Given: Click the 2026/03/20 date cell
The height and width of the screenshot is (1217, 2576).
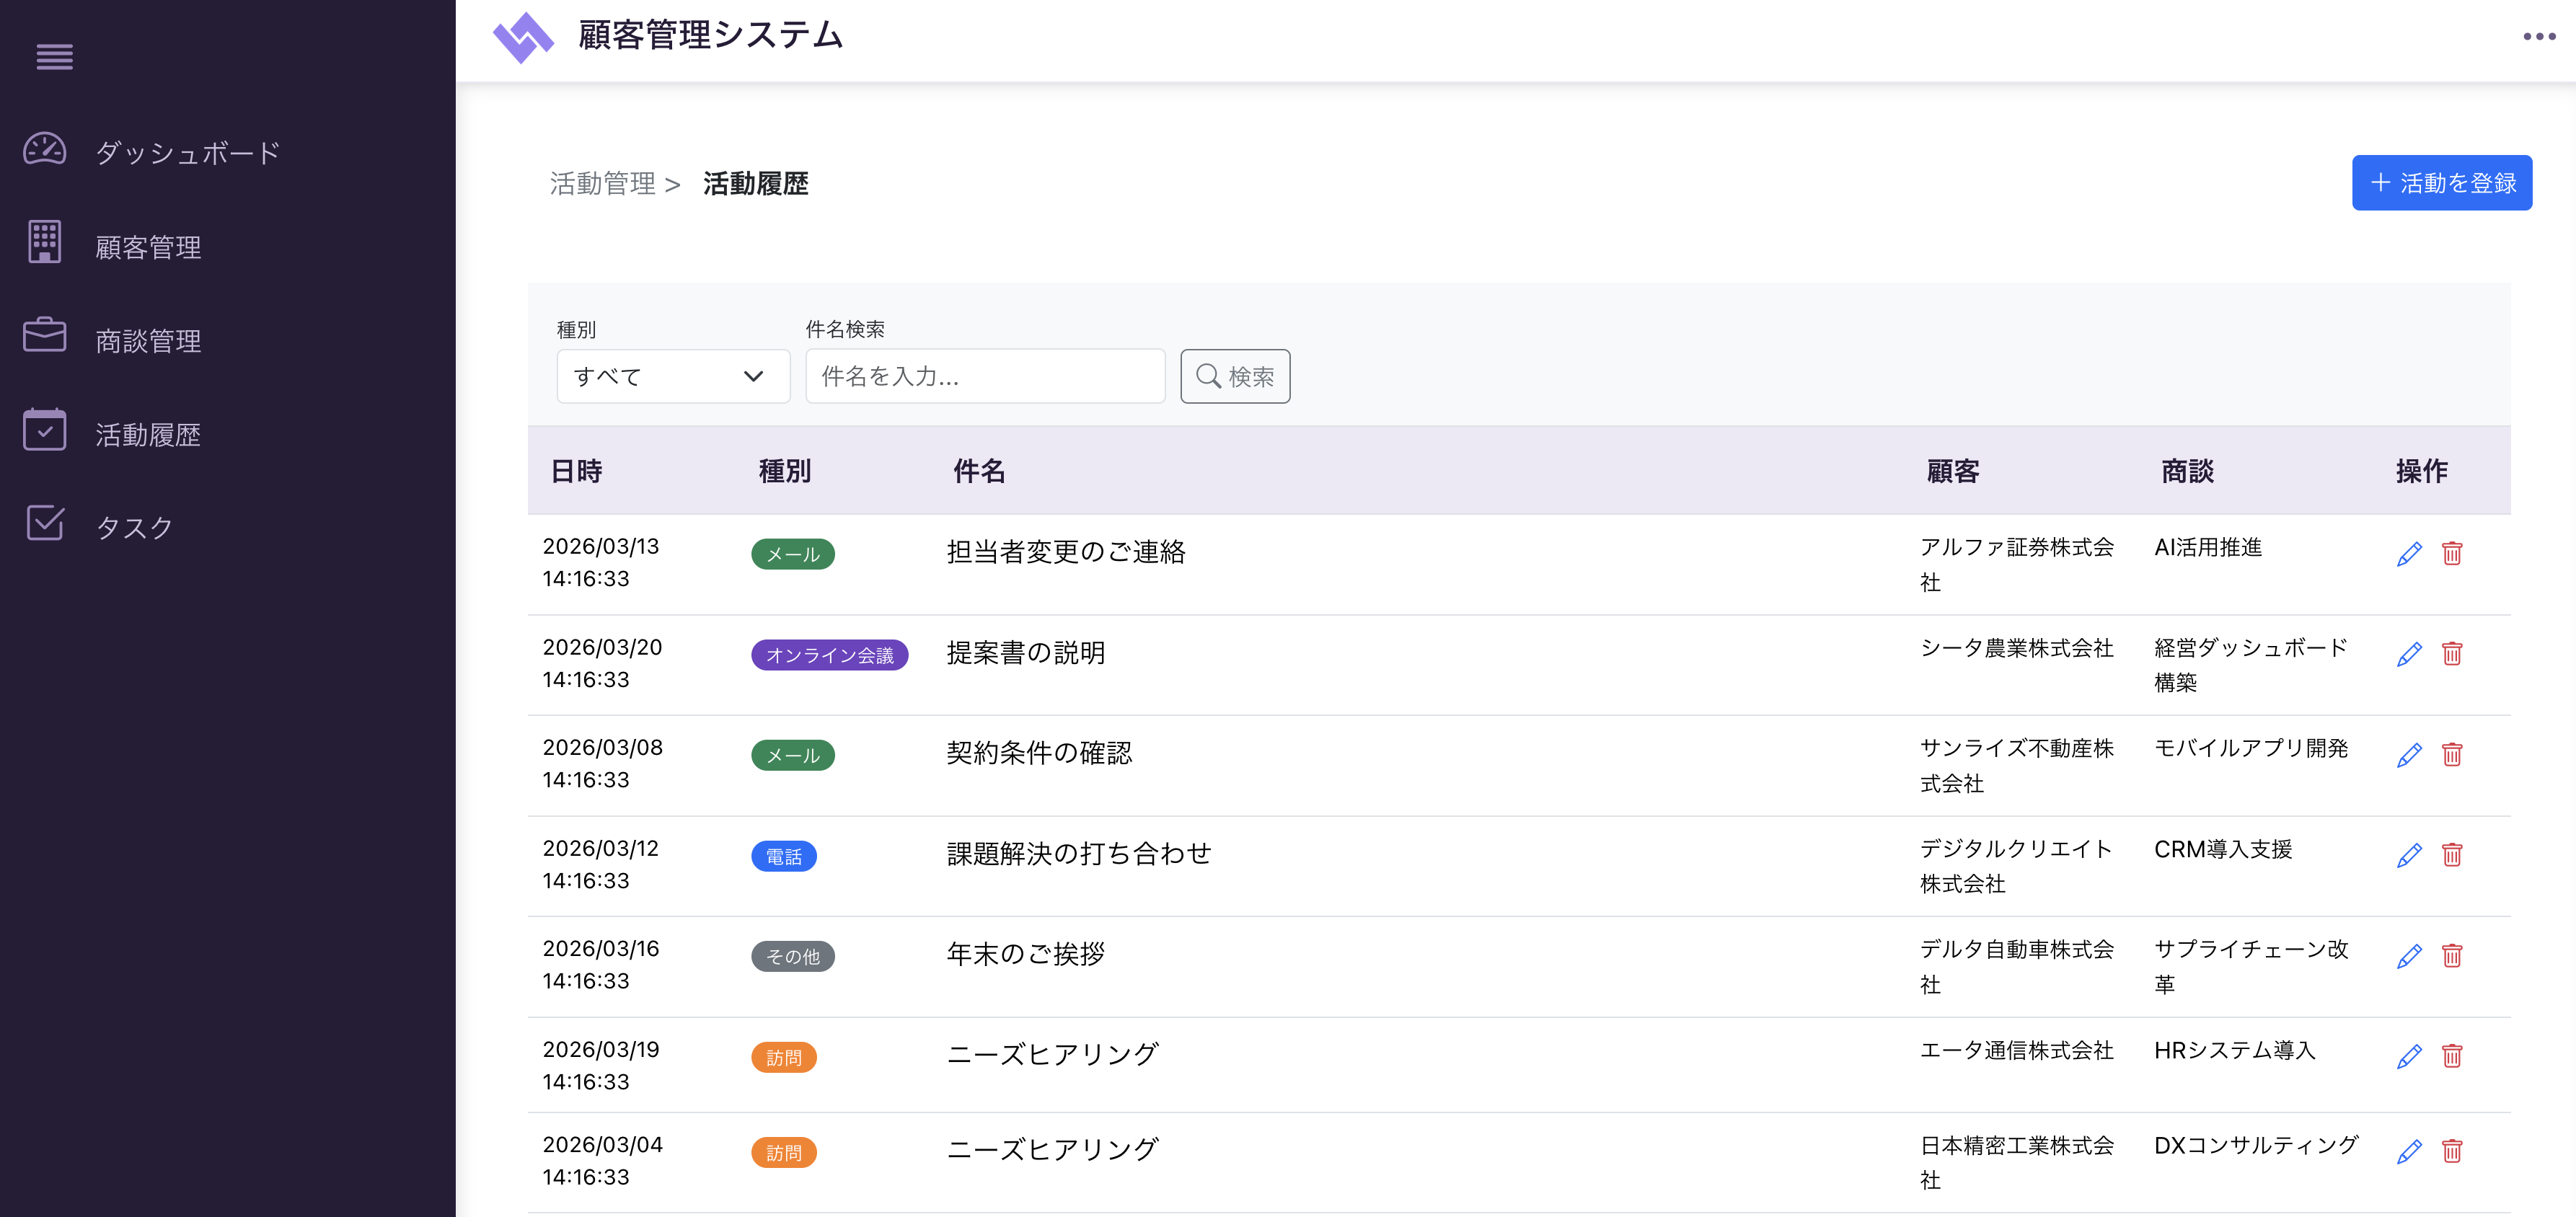Looking at the screenshot, I should click(602, 663).
